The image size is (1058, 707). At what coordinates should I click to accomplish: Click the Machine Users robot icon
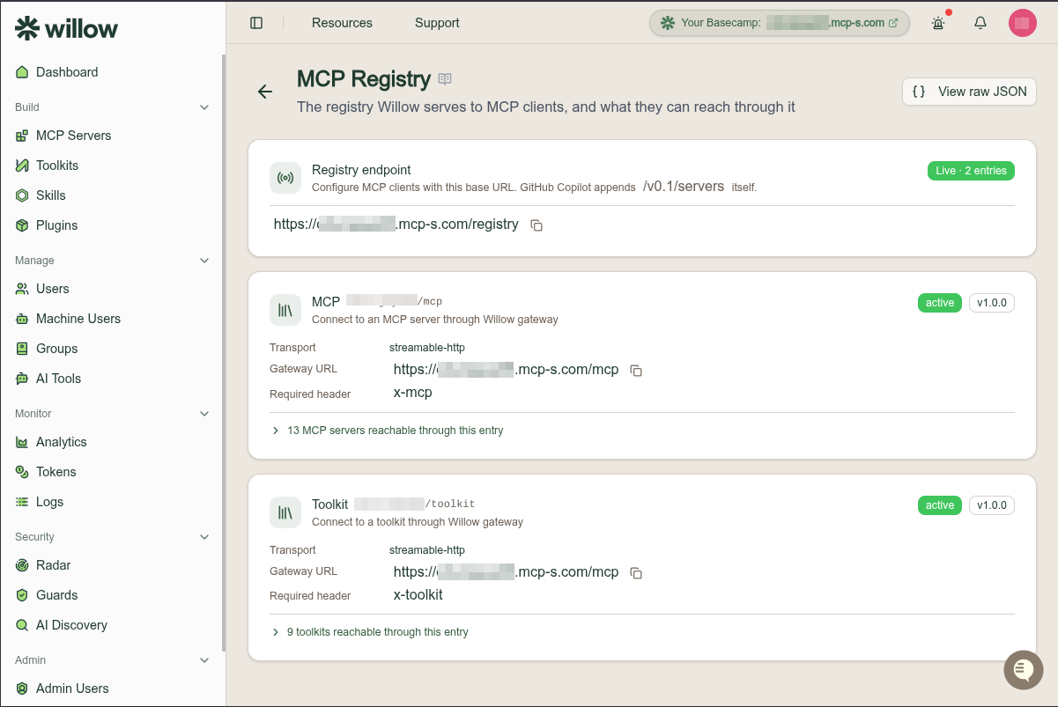point(22,319)
